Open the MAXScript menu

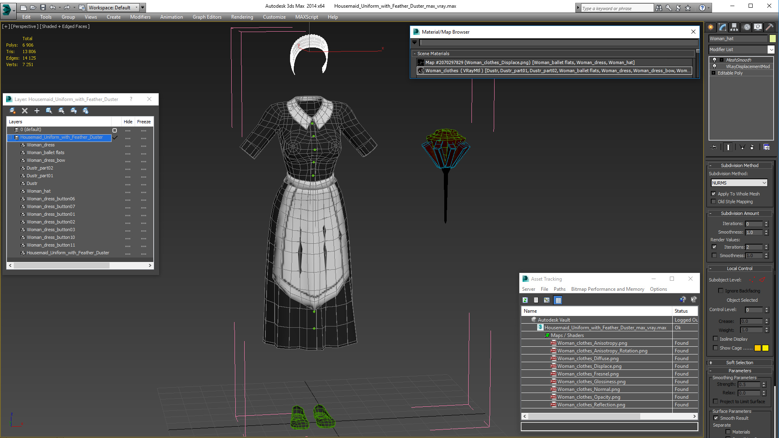[x=307, y=17]
